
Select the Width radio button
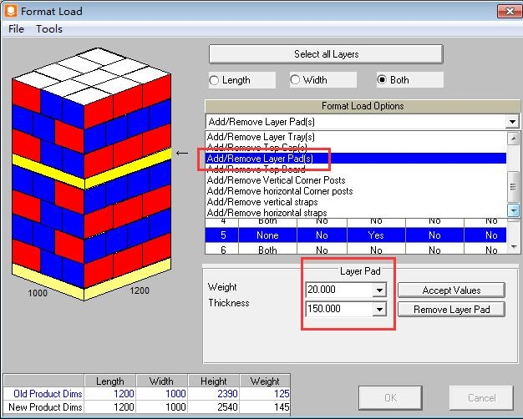[x=296, y=80]
